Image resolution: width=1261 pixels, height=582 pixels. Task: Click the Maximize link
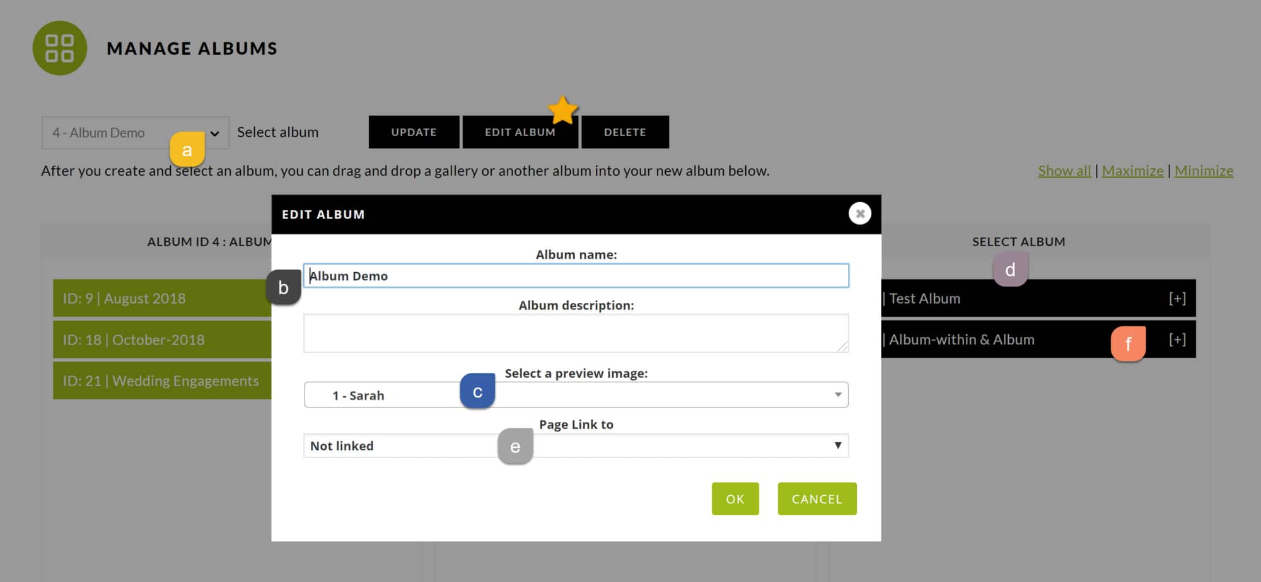coord(1132,171)
